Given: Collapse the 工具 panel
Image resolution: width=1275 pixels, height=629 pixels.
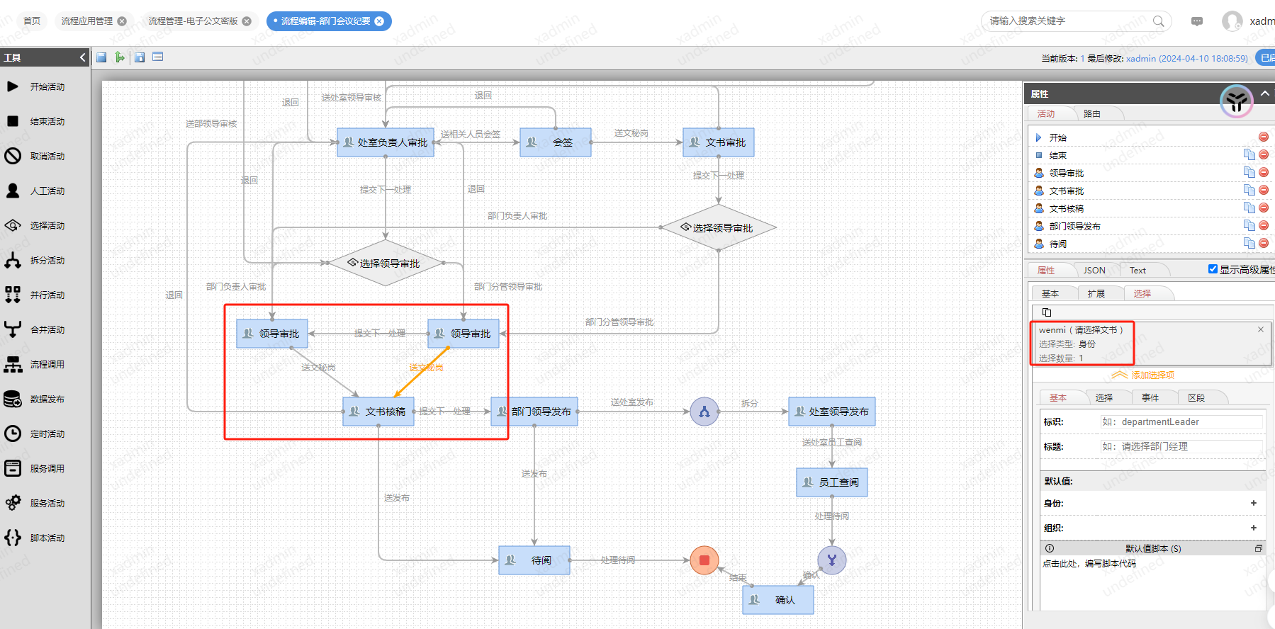Looking at the screenshot, I should click(82, 57).
